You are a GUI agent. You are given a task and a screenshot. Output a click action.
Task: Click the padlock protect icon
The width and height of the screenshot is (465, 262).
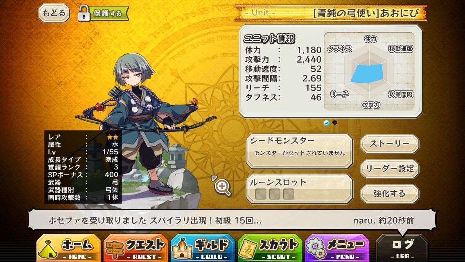click(x=84, y=13)
